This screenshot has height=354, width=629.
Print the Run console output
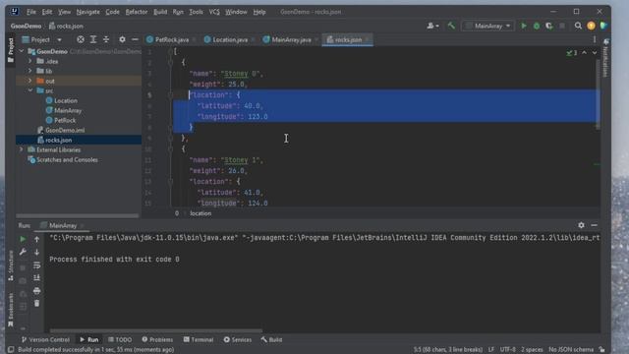point(37,291)
